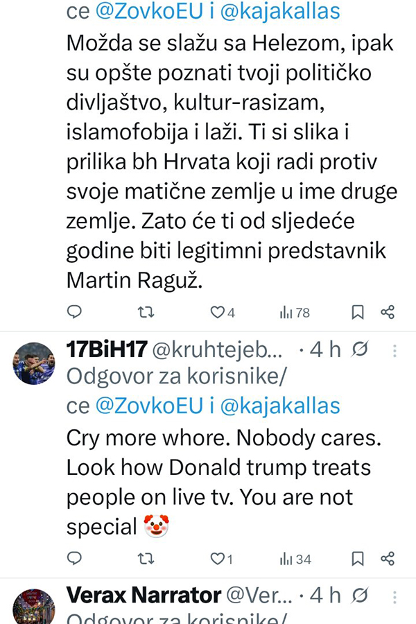Open @kajakallas mention in 17BiH17 reply
This screenshot has height=624, width=416.
pyautogui.click(x=280, y=406)
